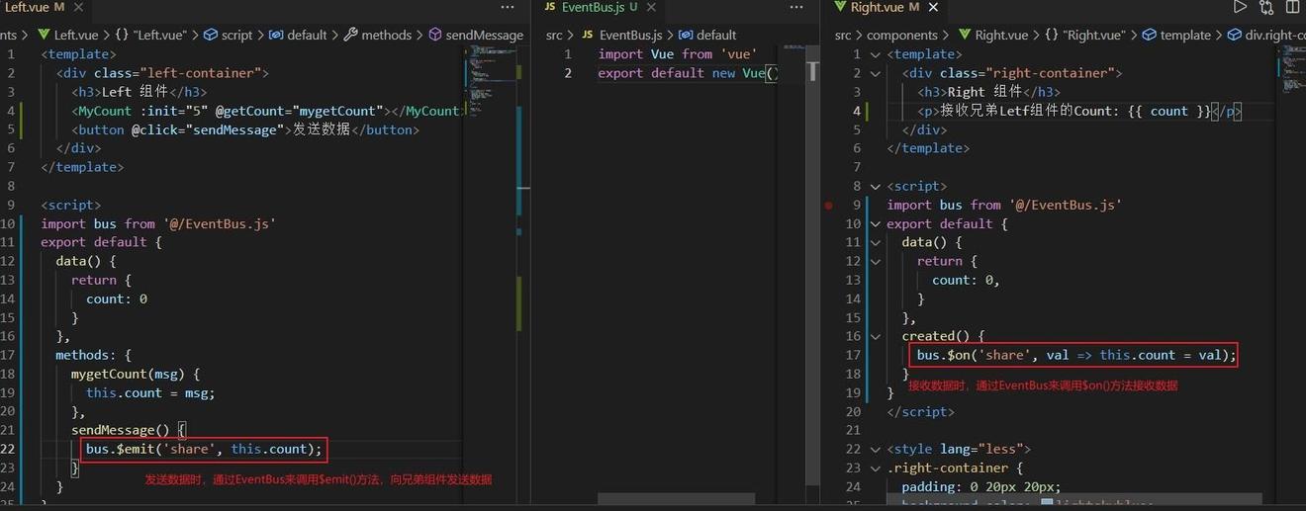The height and width of the screenshot is (511, 1306).
Task: Click the lightskyblue color swatch in Right.vue
Action: (1048, 505)
